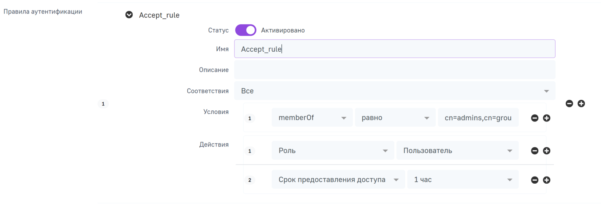
Task: Remove the Срок предоставления доступа action row
Action: (535, 180)
